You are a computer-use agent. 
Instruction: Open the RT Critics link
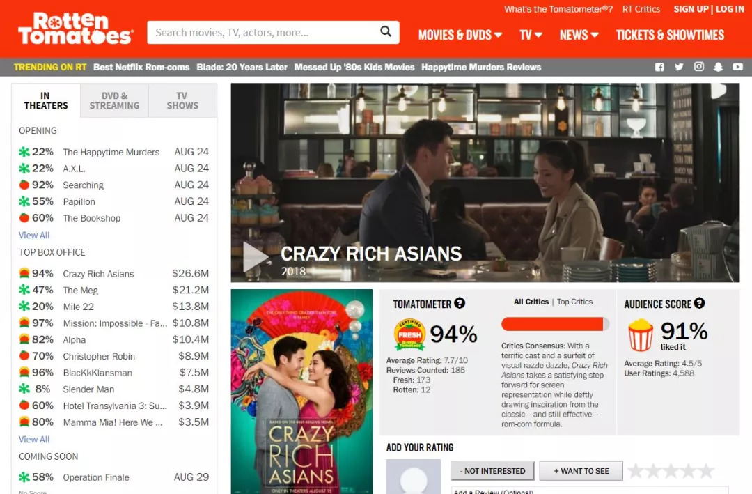point(641,9)
